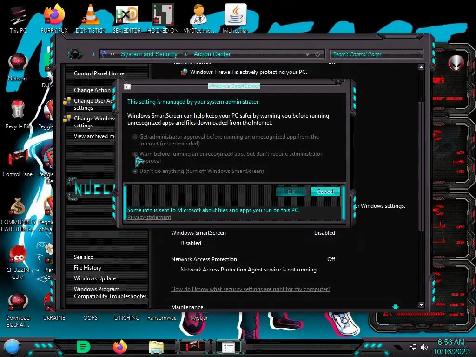
Task: Select Get administrator approval radio option
Action: (135, 137)
